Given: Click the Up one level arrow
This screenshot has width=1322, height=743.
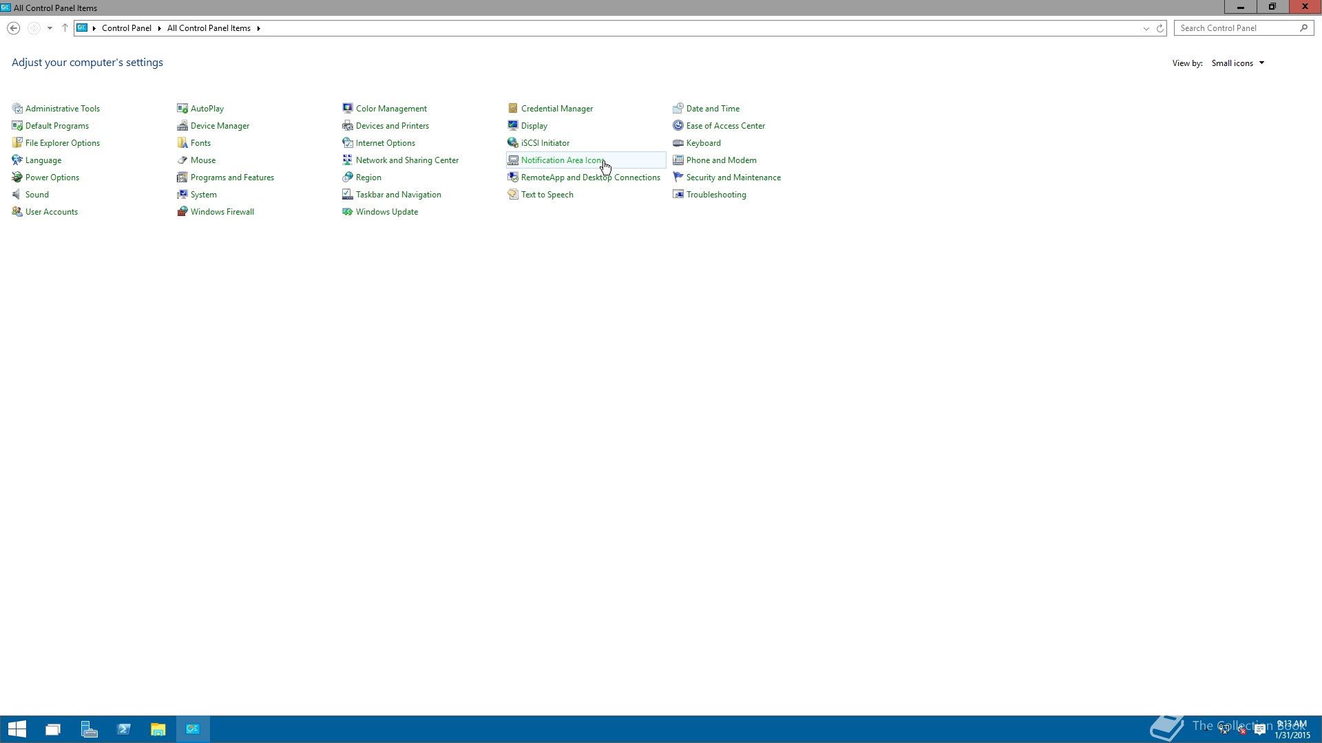Looking at the screenshot, I should (65, 28).
